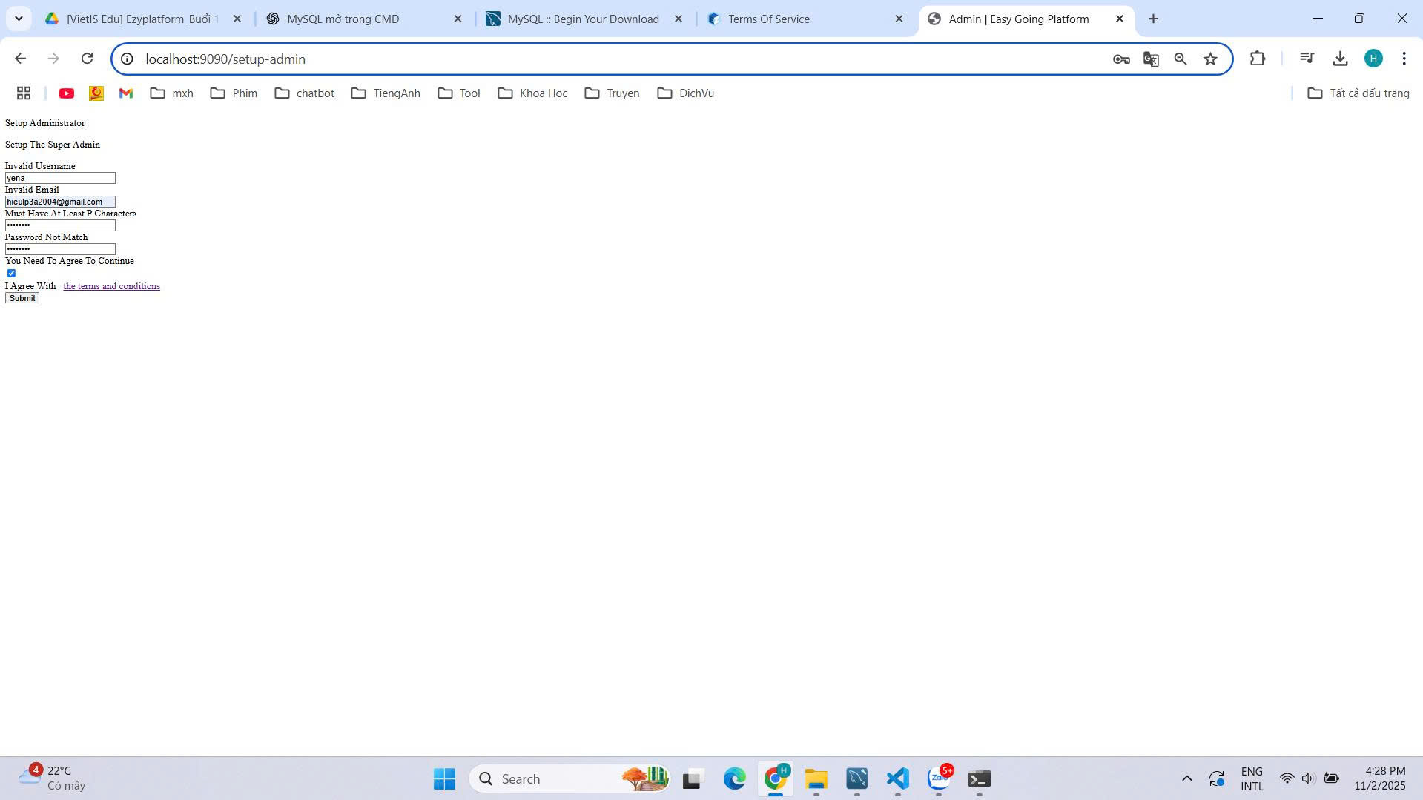Image resolution: width=1423 pixels, height=800 pixels.
Task: Open the Downloads icon in toolbar
Action: point(1339,59)
